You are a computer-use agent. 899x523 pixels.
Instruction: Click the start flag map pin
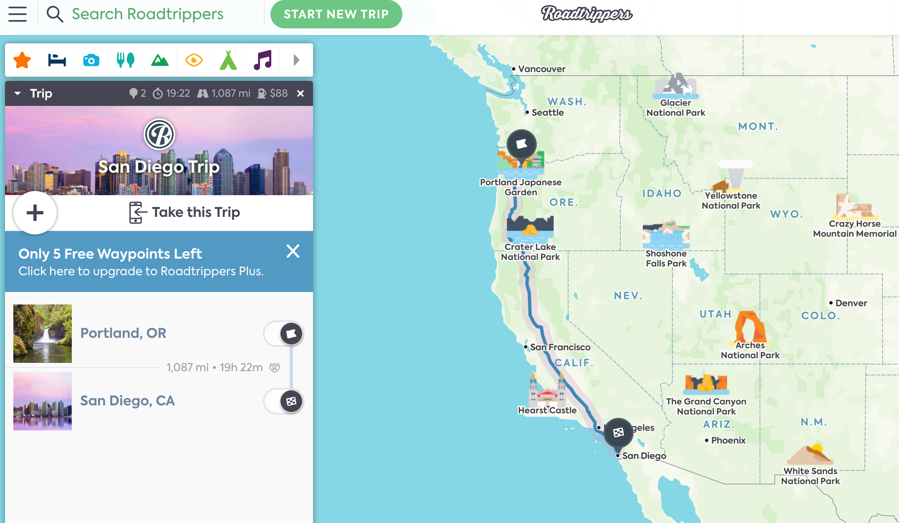pyautogui.click(x=522, y=144)
